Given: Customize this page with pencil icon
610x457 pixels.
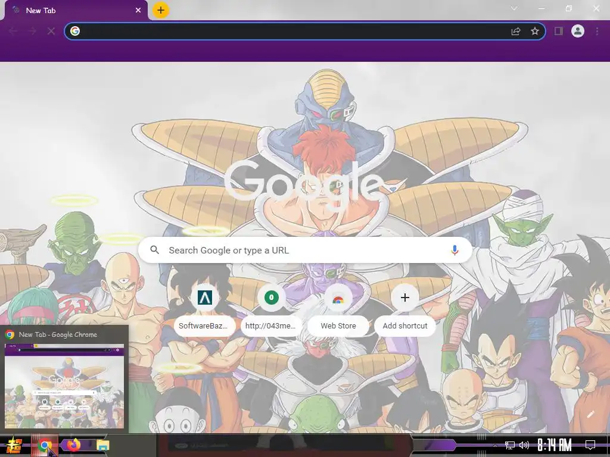Looking at the screenshot, I should tap(590, 414).
